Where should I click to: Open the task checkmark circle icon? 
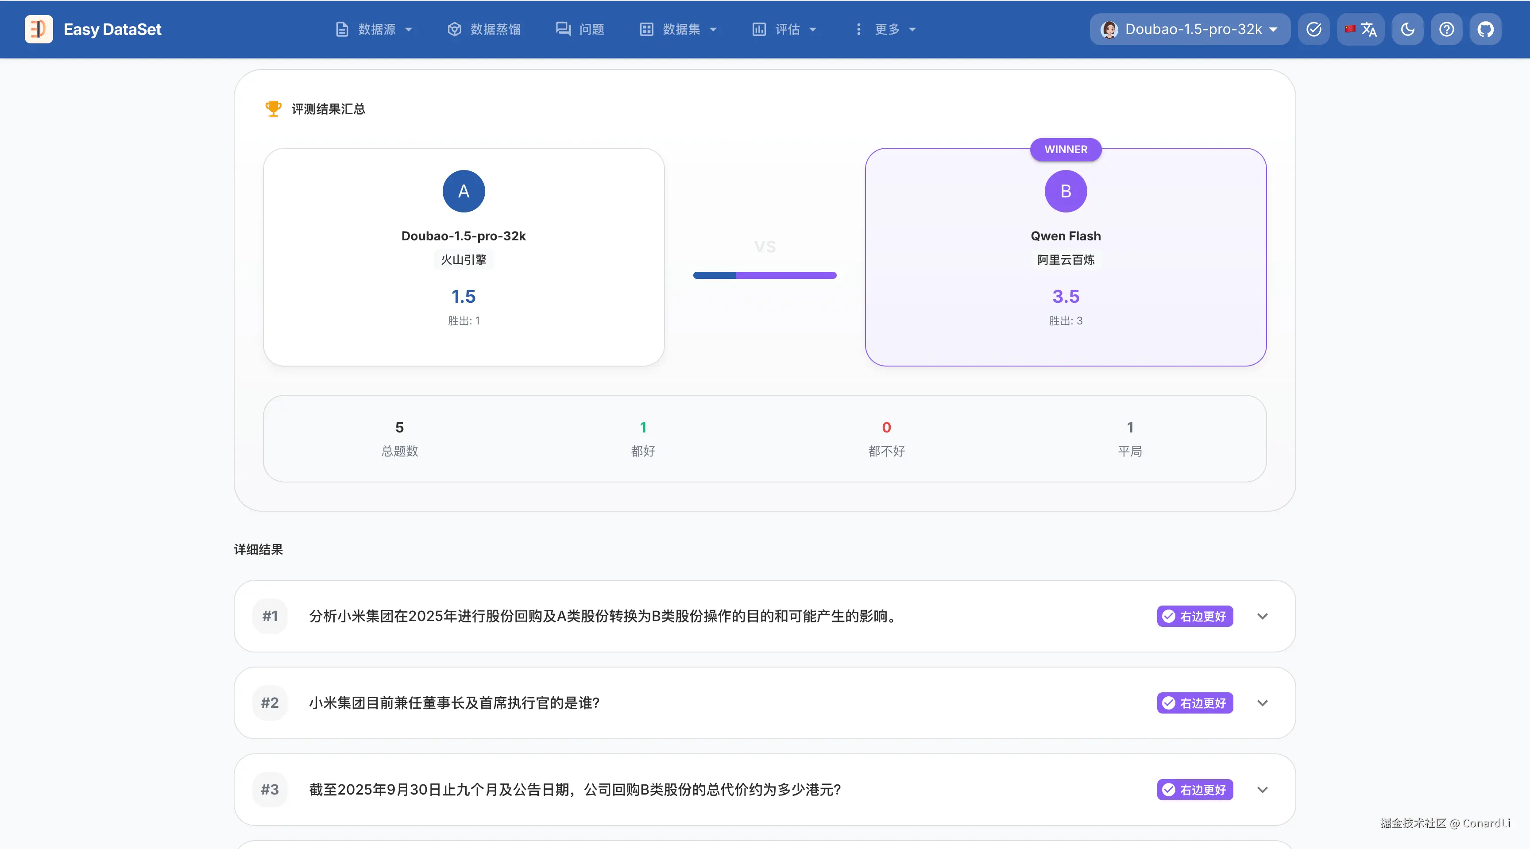(x=1314, y=29)
